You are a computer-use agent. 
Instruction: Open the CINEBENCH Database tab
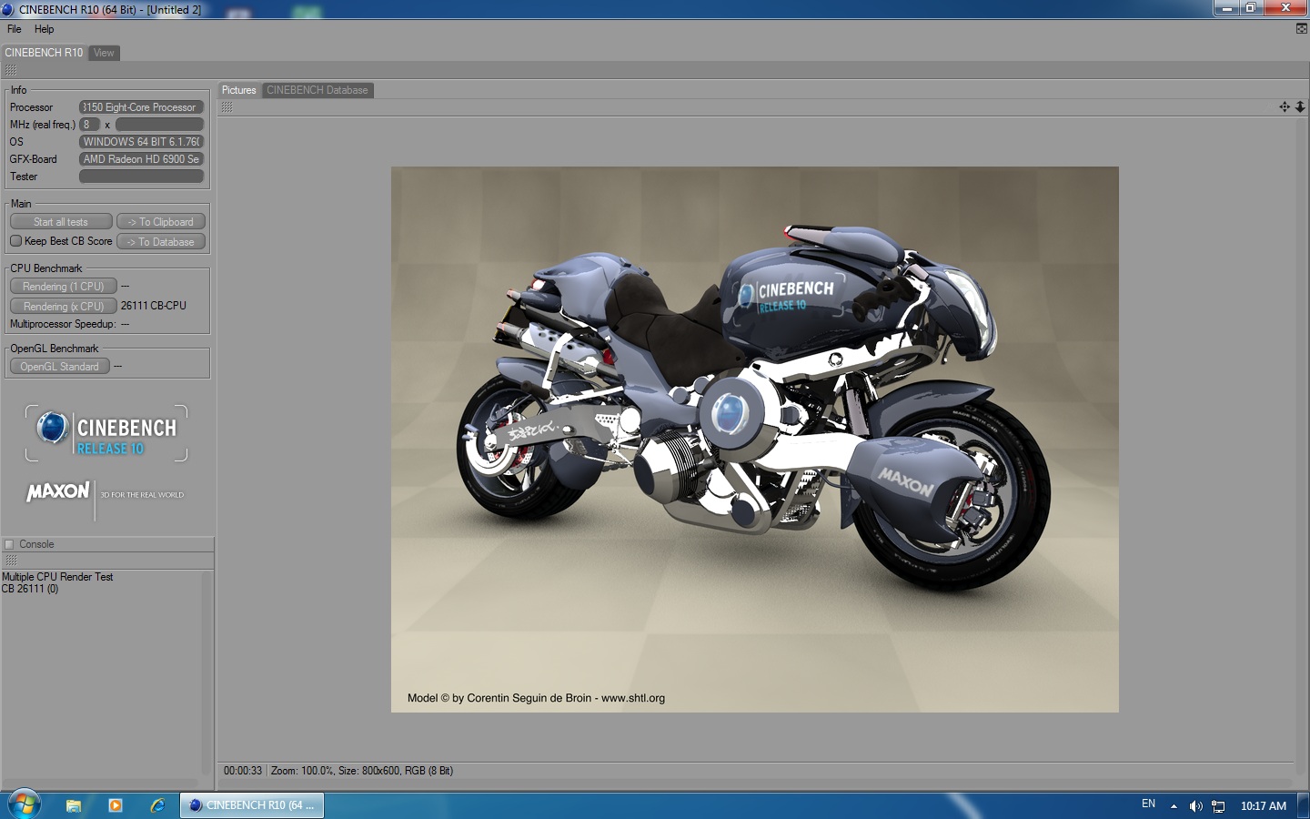click(317, 90)
